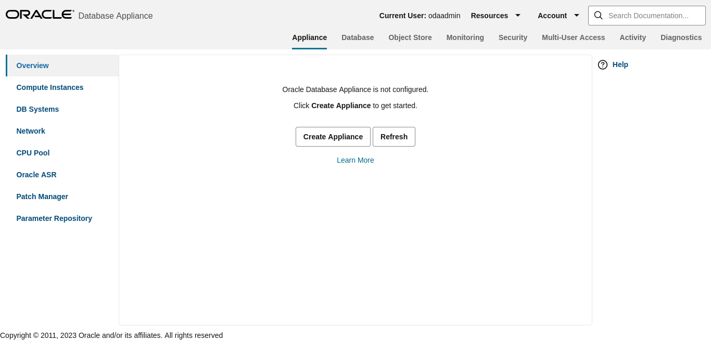Click the Database Appliance title text
711x340 pixels.
pyautogui.click(x=116, y=16)
